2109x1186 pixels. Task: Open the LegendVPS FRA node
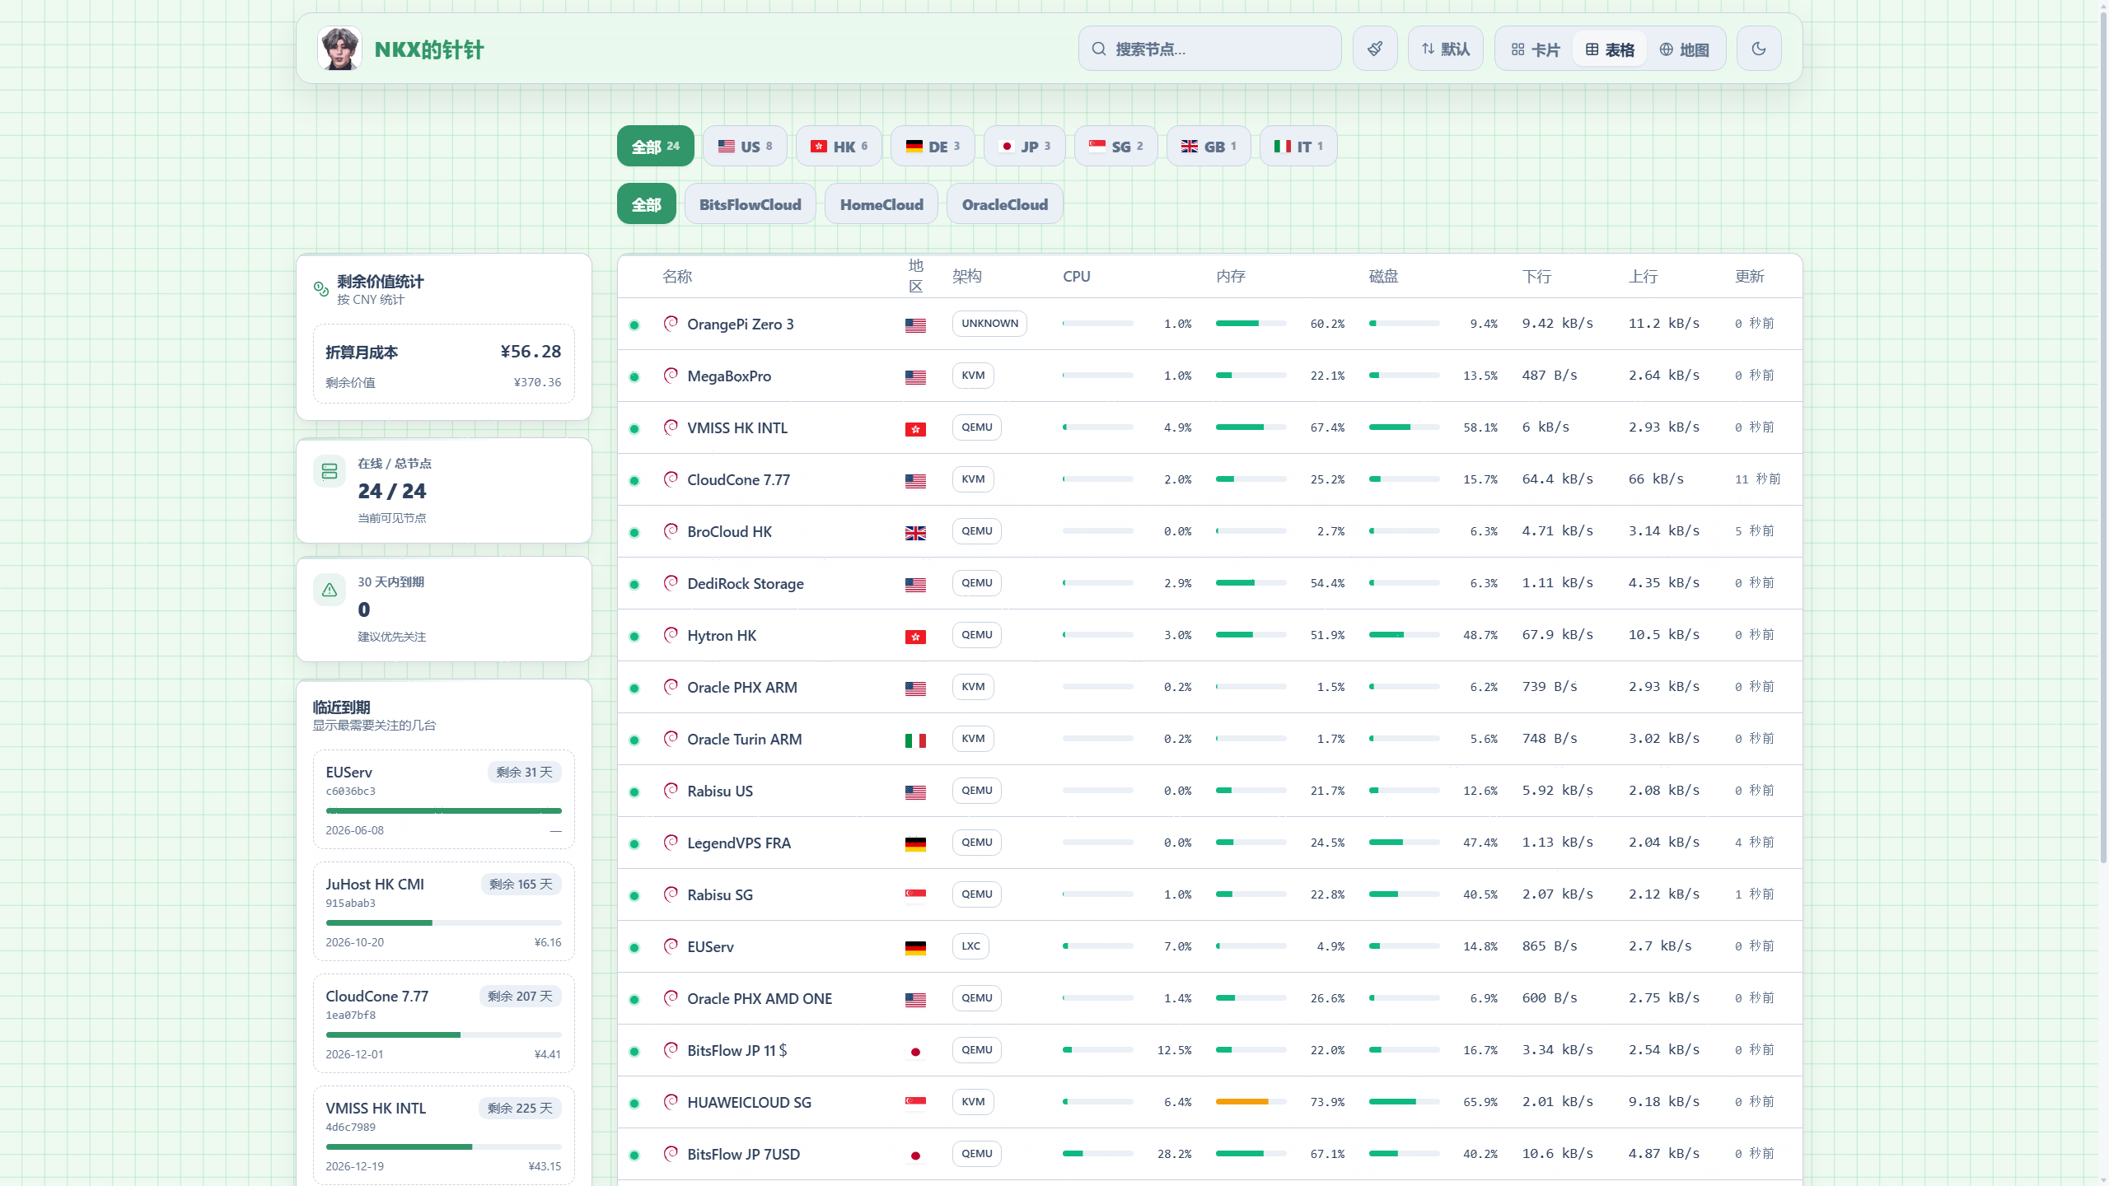click(739, 843)
